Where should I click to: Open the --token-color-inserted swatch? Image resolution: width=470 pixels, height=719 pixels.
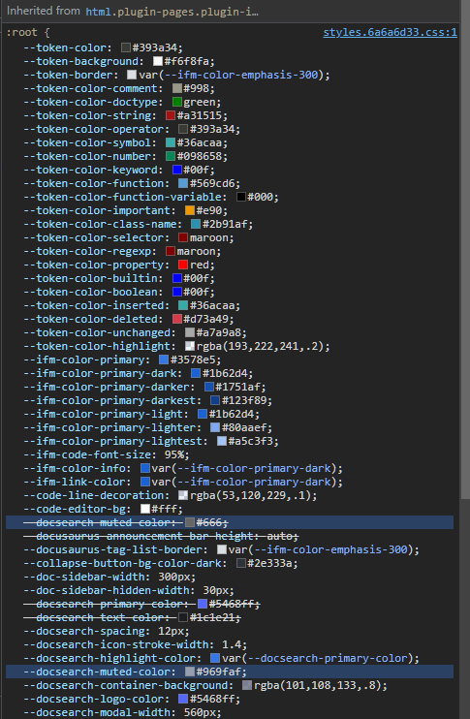pos(183,305)
